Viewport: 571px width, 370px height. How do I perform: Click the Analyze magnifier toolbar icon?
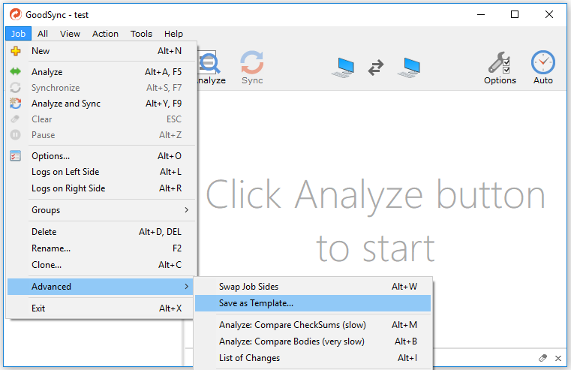(210, 67)
